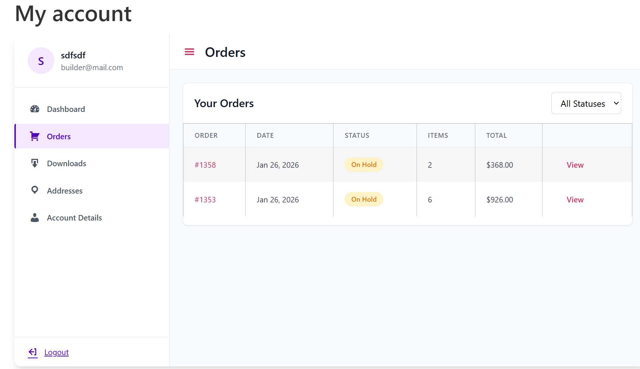Screen dimensions: 640x369
Task: Click the Orders shopping cart icon
Action: point(35,136)
